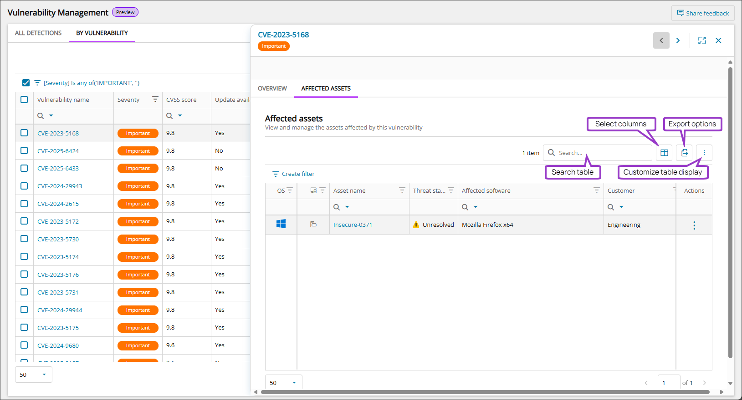Click the vertical scrollbar in detail panel
742x400 pixels.
click(x=730, y=209)
